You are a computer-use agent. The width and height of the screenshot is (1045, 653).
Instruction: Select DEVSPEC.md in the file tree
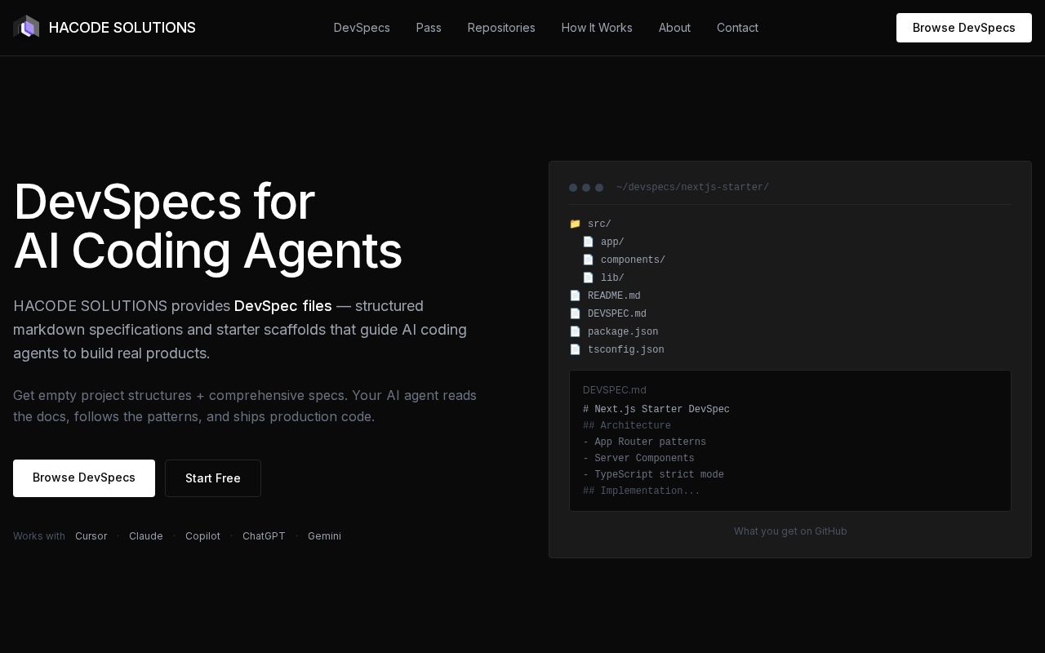(x=617, y=314)
